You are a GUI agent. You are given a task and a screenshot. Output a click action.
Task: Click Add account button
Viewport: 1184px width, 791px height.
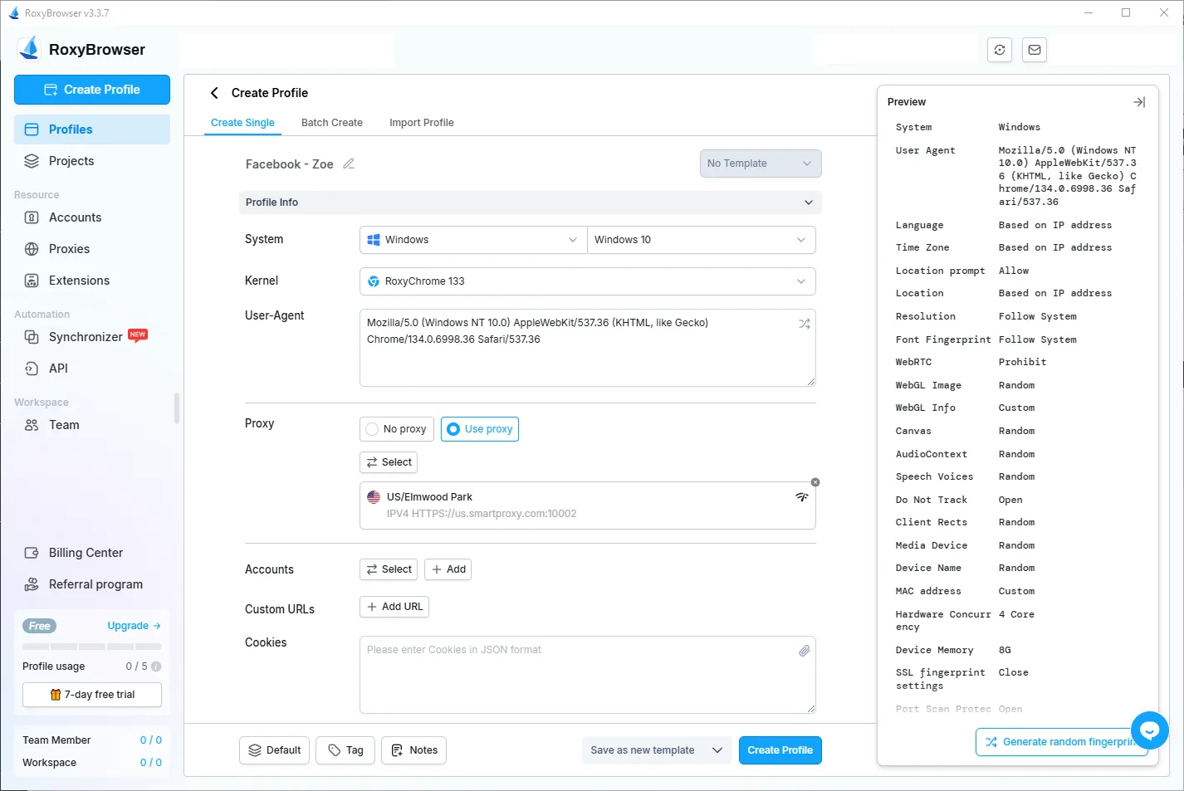click(448, 569)
